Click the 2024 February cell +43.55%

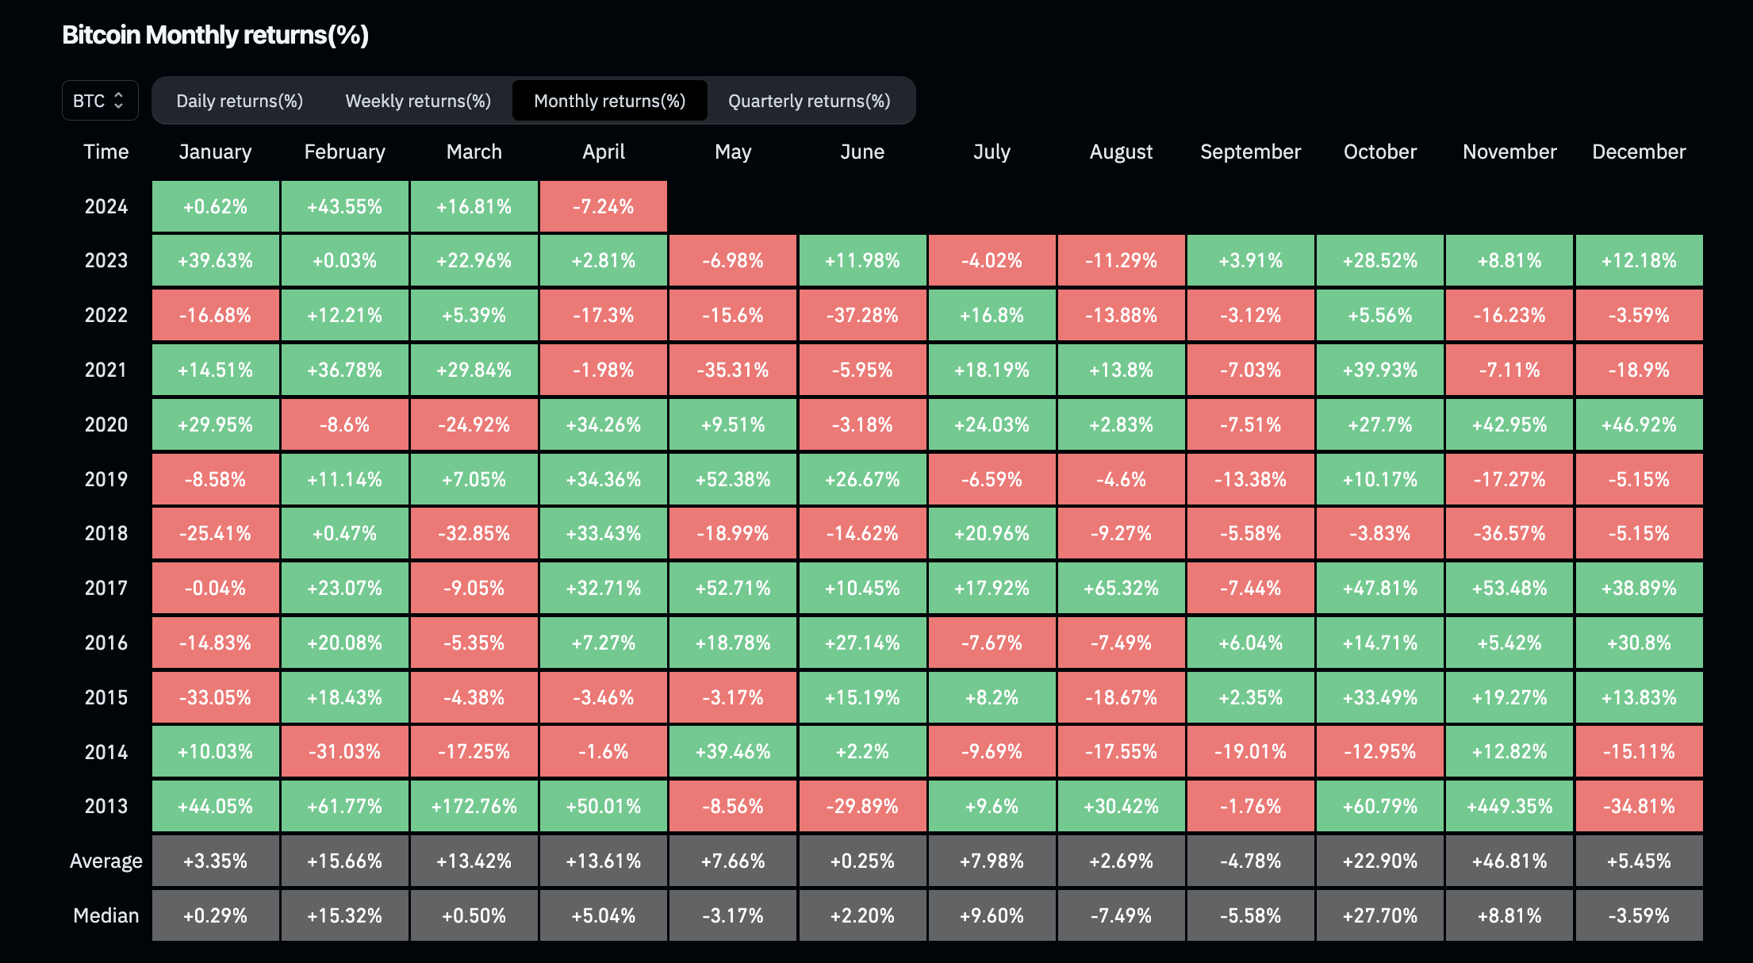pos(345,206)
